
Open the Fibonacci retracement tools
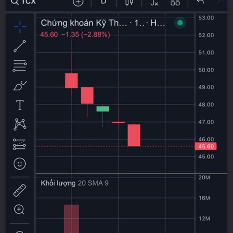pos(19,66)
